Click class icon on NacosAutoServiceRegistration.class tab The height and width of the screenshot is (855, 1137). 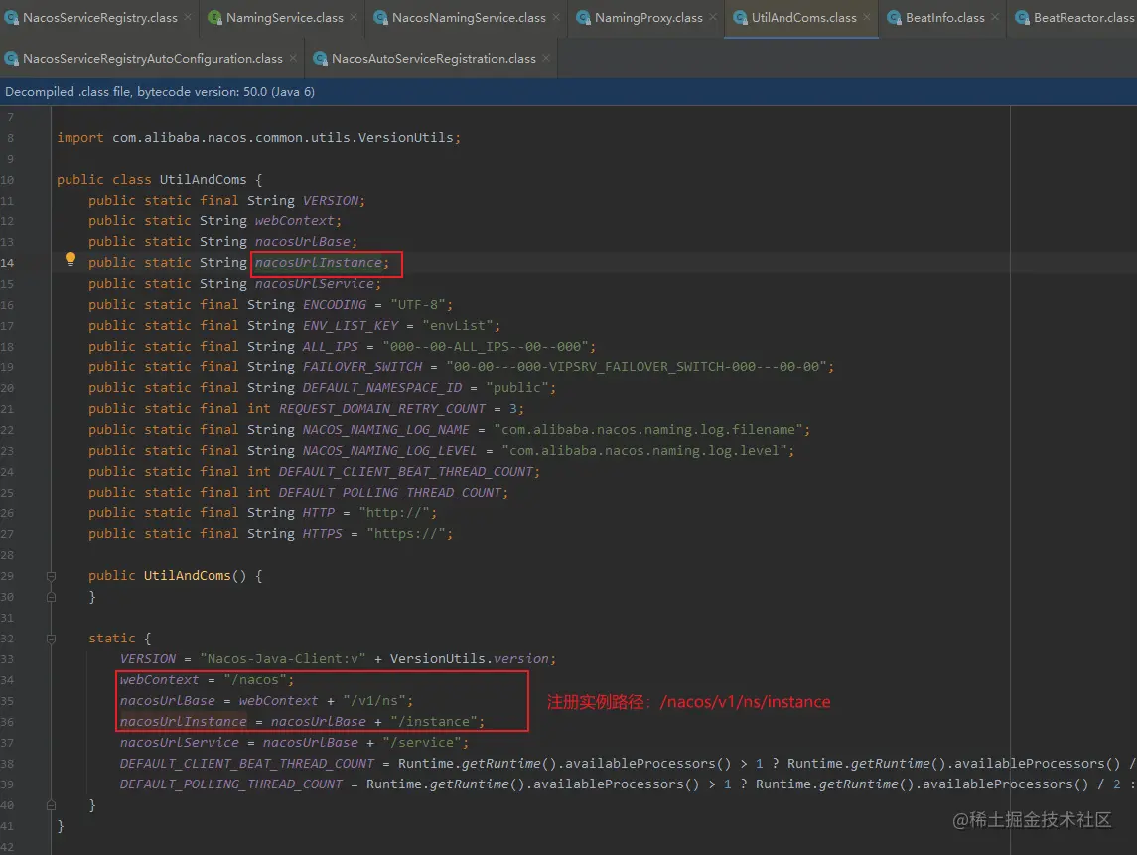(x=320, y=58)
